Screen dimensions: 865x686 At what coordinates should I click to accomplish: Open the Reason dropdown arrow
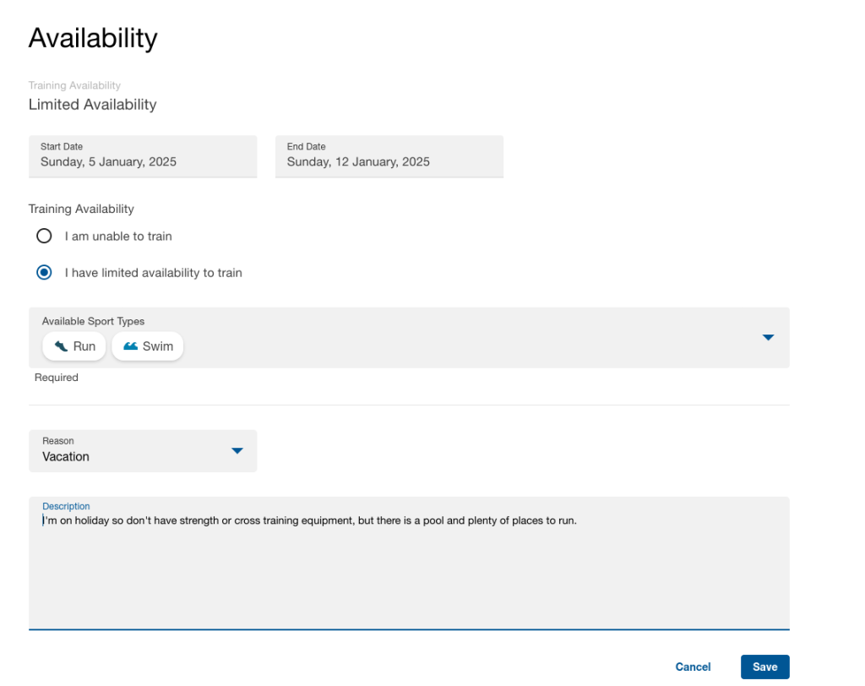click(237, 451)
